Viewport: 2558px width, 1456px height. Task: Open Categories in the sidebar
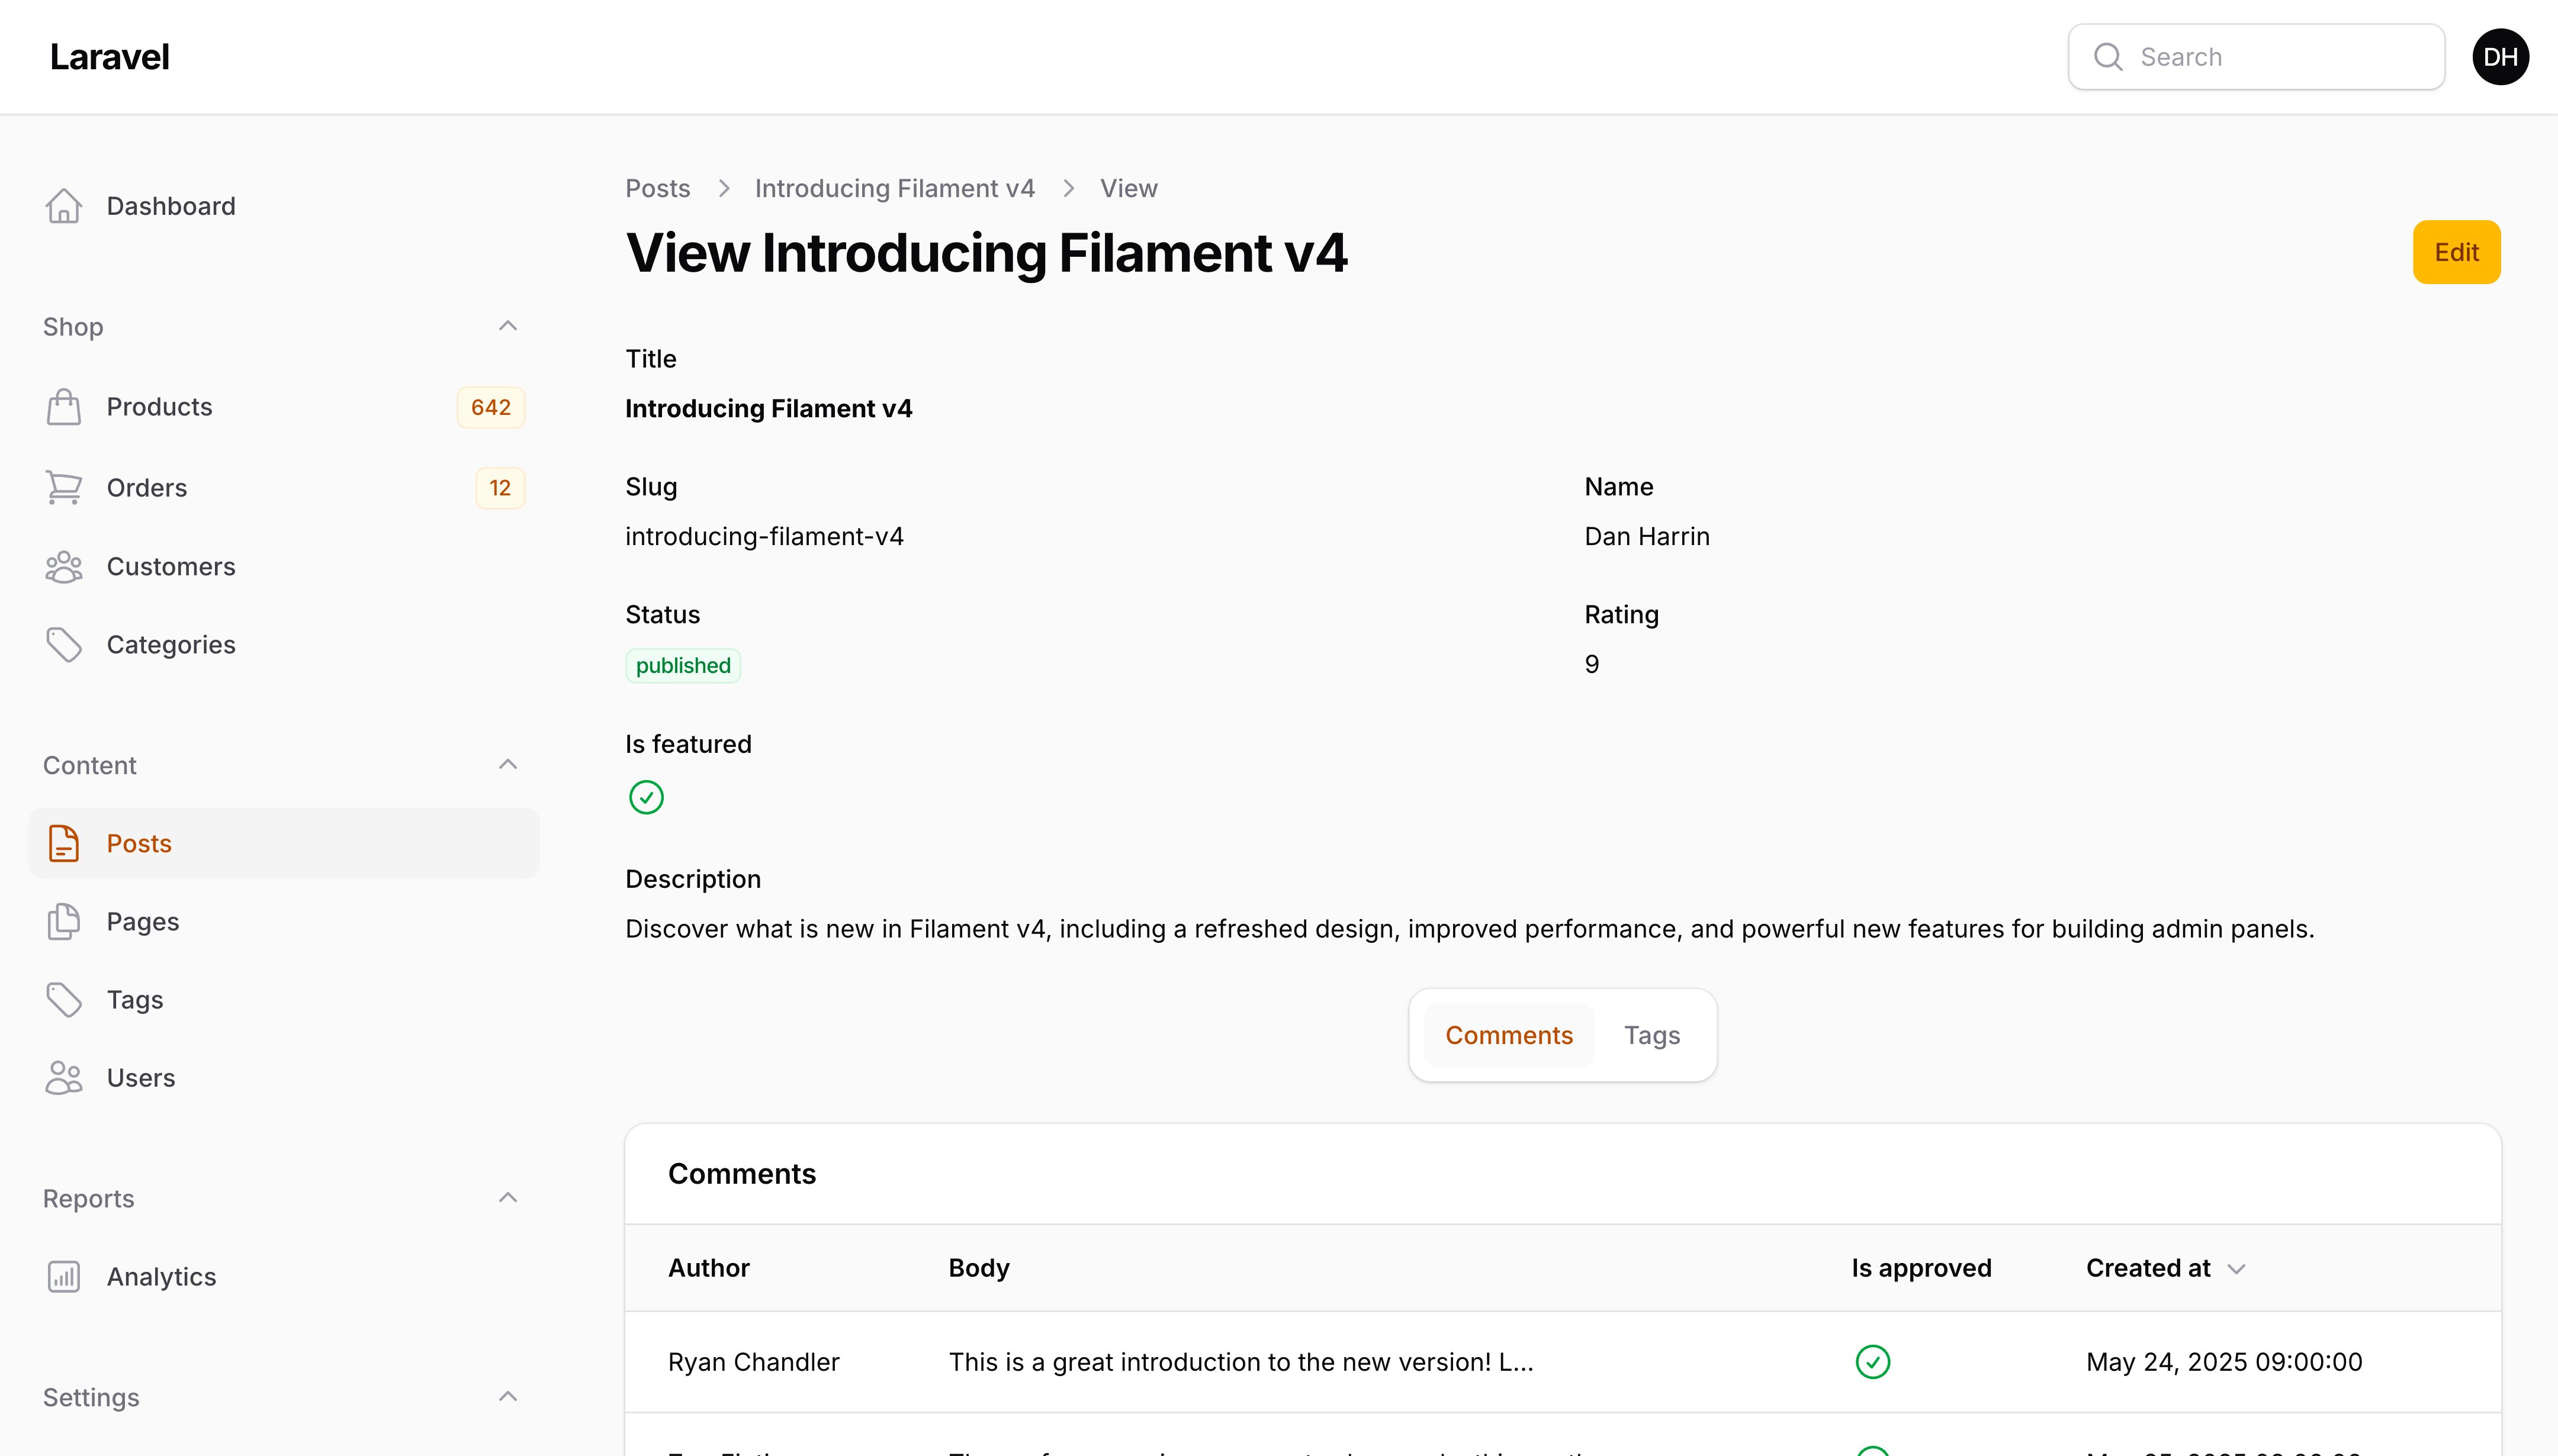(284, 645)
